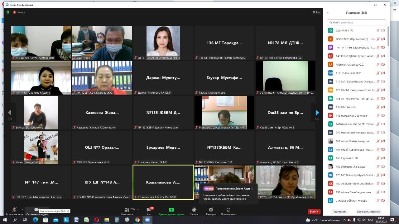
Task: Select GNMCNTO (Организатор) in participant list
Action: pyautogui.click(x=352, y=39)
